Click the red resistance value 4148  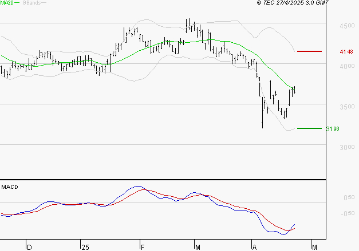[x=346, y=52]
